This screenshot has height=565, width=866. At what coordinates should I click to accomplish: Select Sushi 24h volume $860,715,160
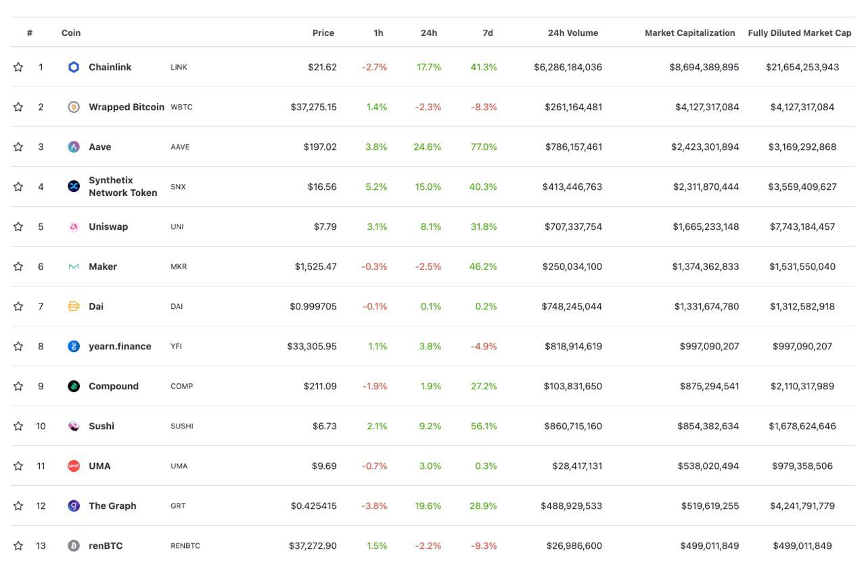pos(573,426)
